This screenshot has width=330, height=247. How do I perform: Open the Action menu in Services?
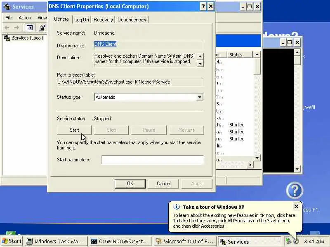pyautogui.click(x=25, y=18)
